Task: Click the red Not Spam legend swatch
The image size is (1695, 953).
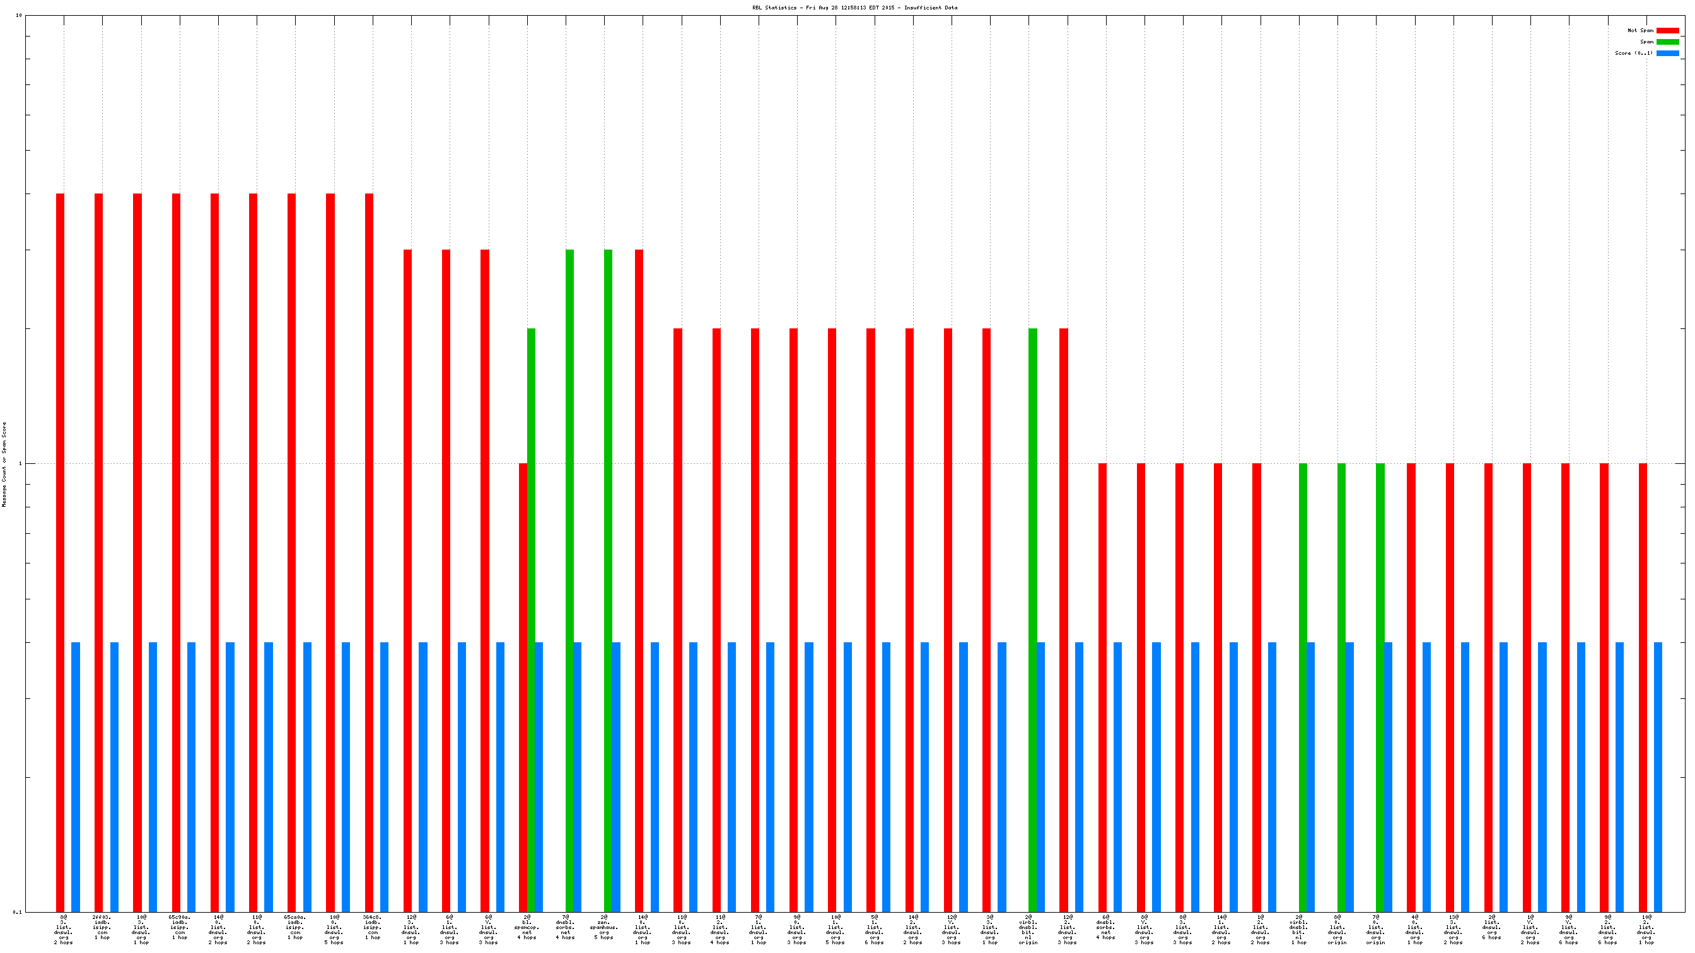Action: pyautogui.click(x=1667, y=30)
